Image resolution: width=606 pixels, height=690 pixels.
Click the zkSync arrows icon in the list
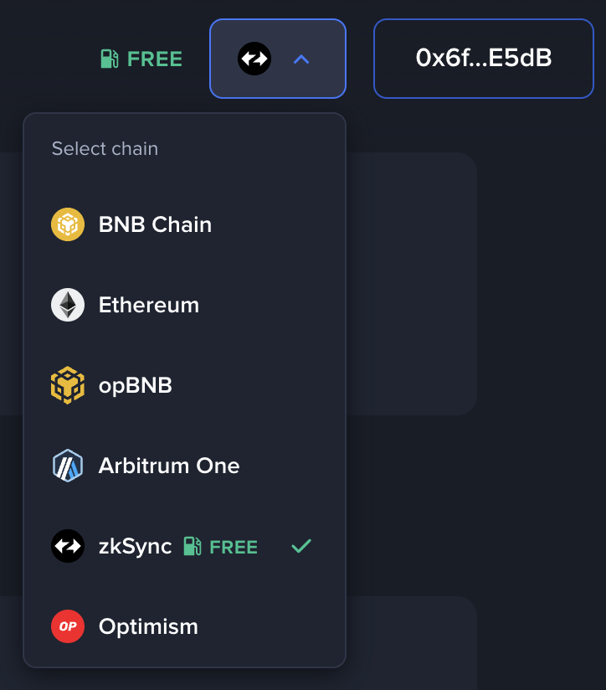click(x=68, y=546)
